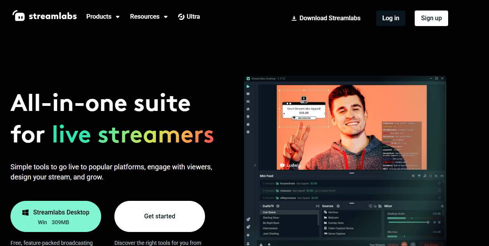This screenshot has width=489, height=246.
Task: Open the Mini Feed filter icon
Action: point(419,176)
